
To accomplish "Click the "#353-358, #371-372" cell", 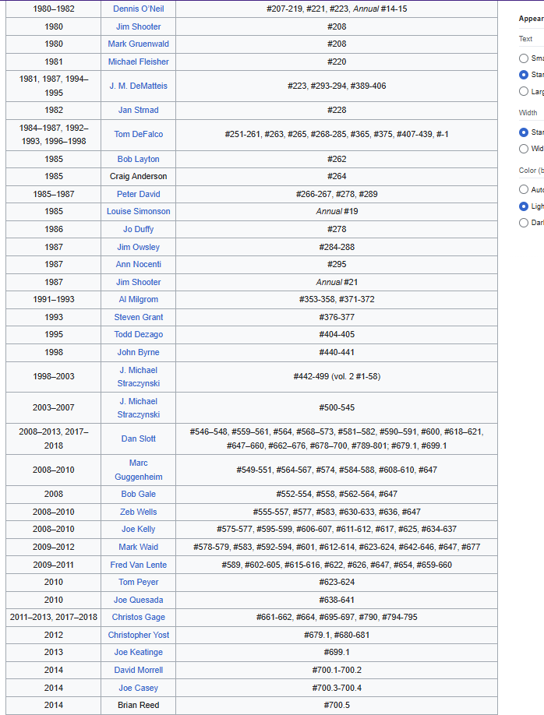I will click(337, 299).
